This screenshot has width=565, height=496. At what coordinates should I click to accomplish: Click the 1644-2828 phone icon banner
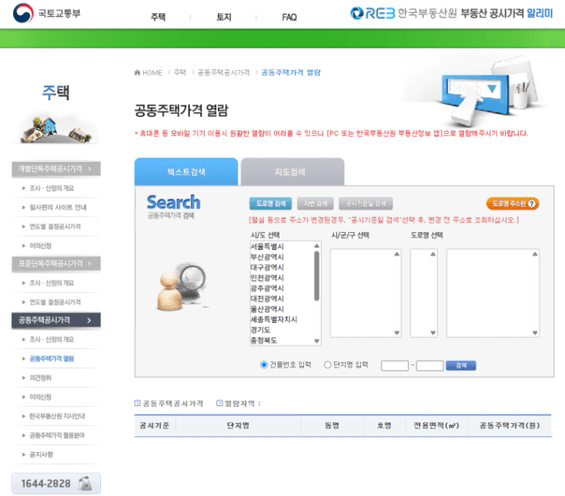tap(56, 483)
